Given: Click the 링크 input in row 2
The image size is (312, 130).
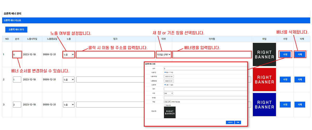Looking at the screenshot, I should (x=110, y=79).
